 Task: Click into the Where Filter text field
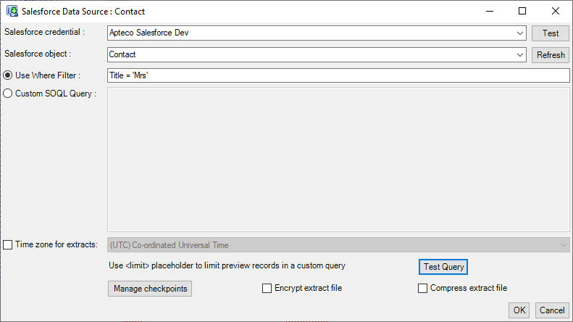pos(338,75)
